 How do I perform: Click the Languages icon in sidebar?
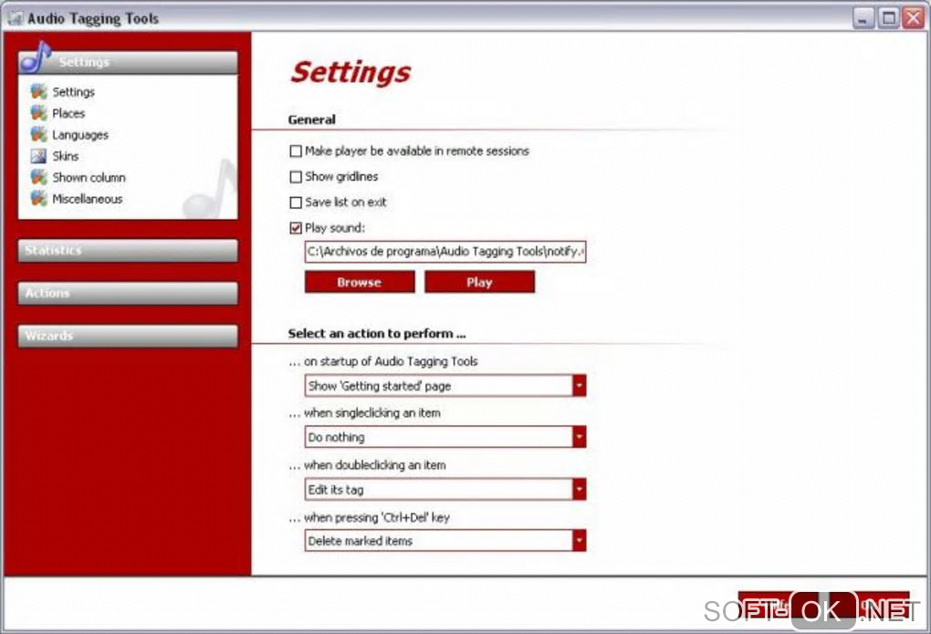[38, 134]
